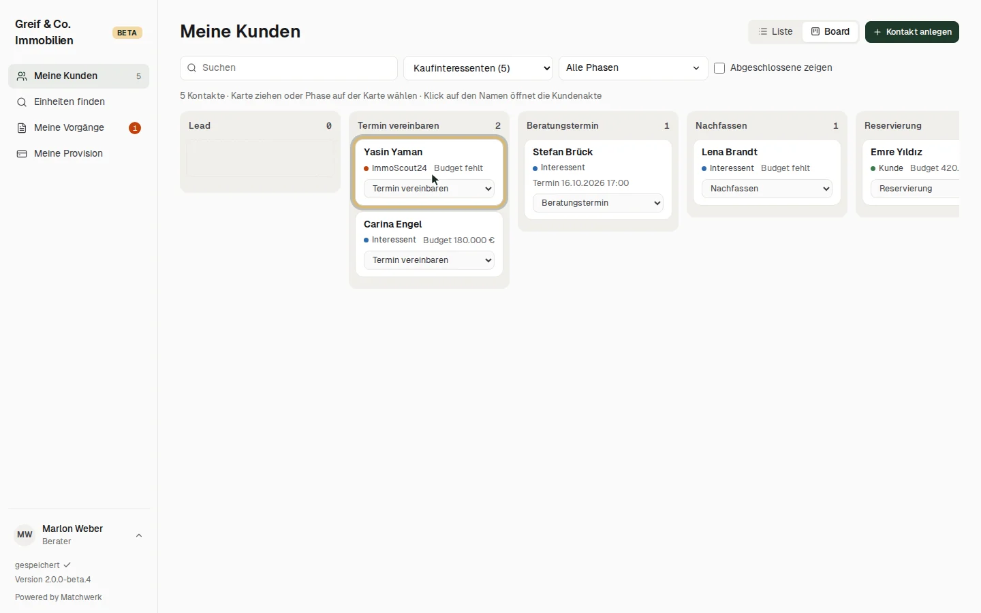Open Meine Kunden people icon in sidebar

click(22, 76)
